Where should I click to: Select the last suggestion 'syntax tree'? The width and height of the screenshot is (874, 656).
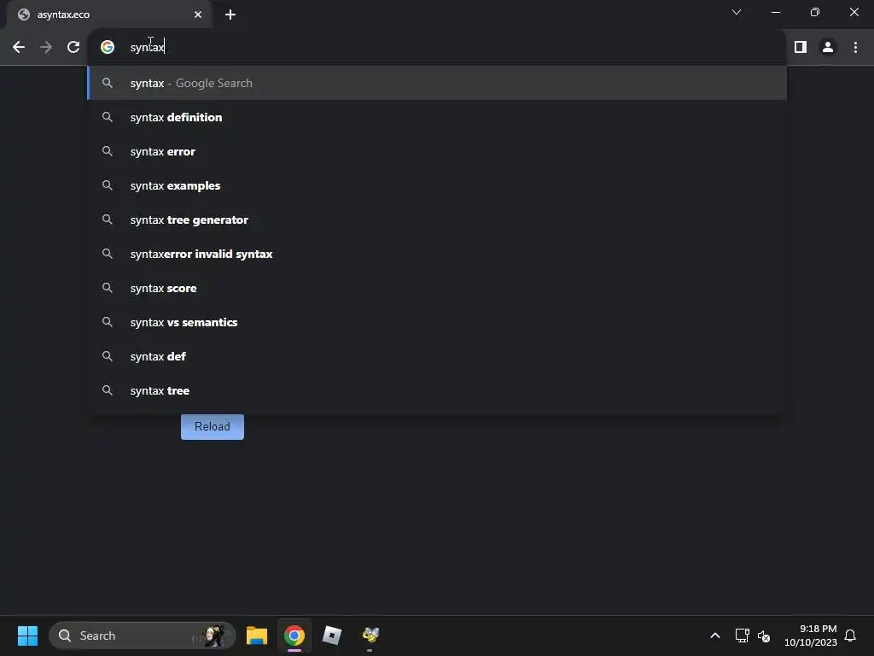point(437,390)
